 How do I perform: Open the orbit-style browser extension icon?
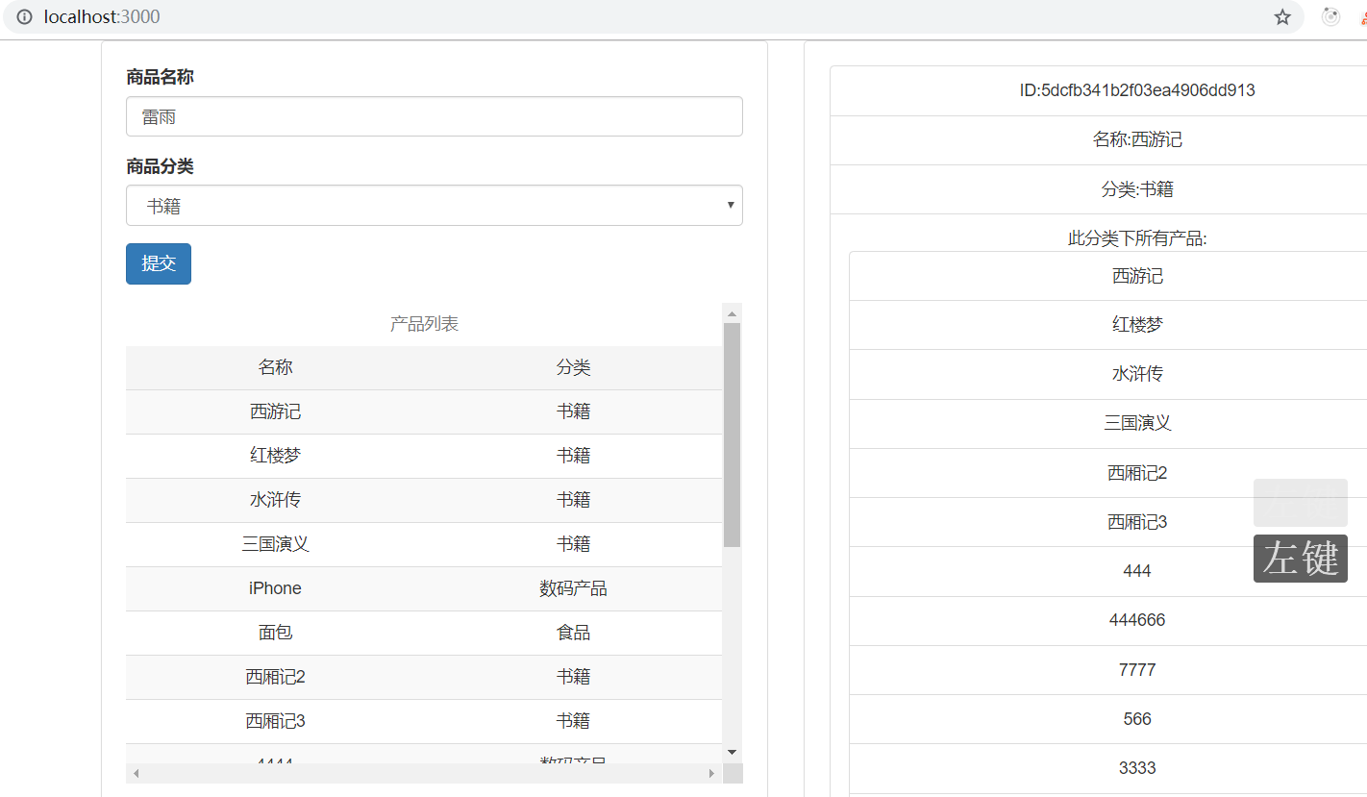[x=1330, y=16]
